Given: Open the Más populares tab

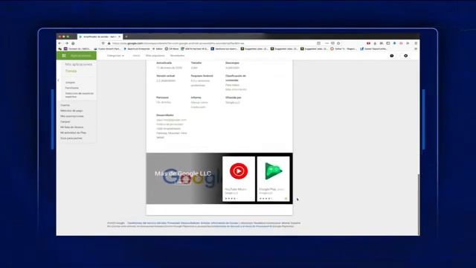Looking at the screenshot, I should click(x=155, y=56).
